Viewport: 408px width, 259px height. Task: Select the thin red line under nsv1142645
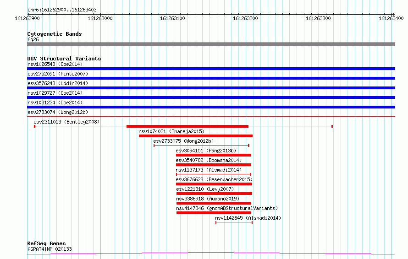[x=234, y=222]
